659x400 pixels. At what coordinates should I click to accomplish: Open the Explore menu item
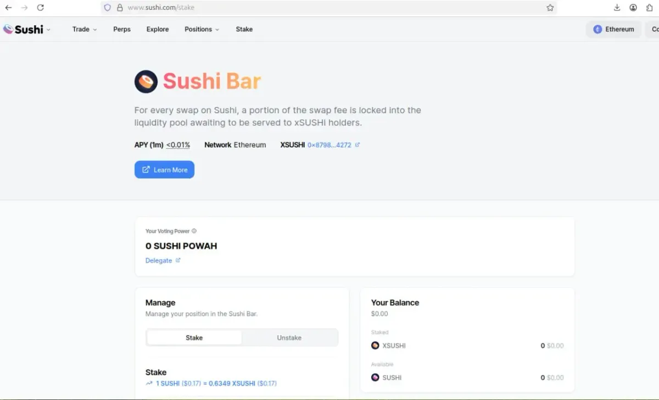pyautogui.click(x=158, y=29)
